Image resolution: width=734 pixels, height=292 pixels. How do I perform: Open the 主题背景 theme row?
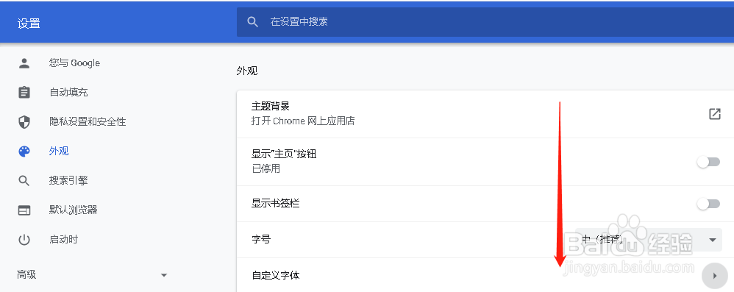coord(485,114)
